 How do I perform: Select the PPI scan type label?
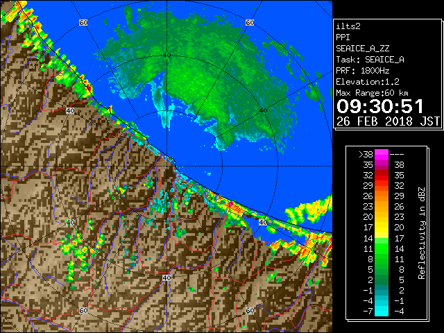(343, 37)
